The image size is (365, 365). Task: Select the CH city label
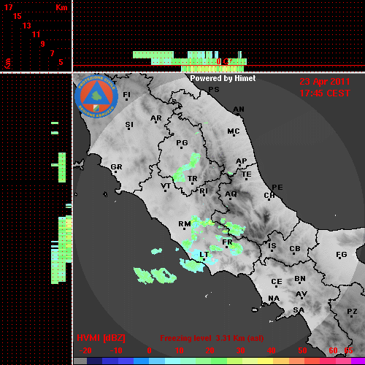269,196
